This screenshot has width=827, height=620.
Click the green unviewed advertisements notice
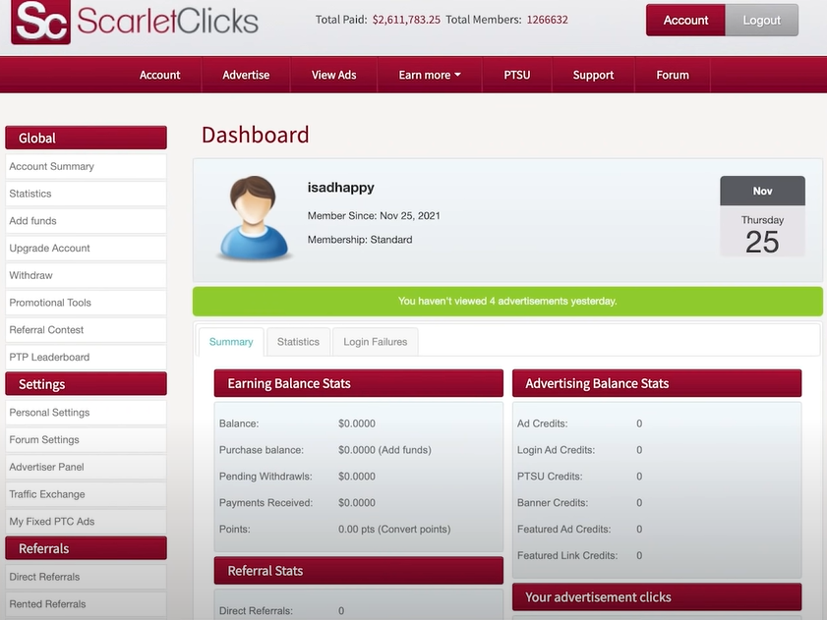[x=507, y=301]
